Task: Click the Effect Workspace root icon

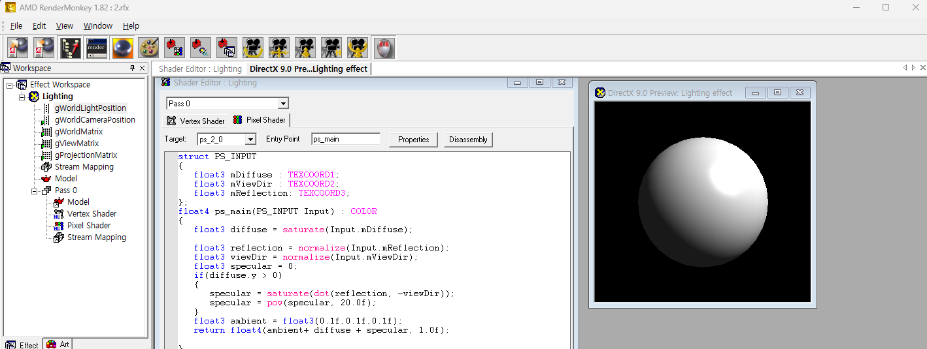Action: click(22, 84)
